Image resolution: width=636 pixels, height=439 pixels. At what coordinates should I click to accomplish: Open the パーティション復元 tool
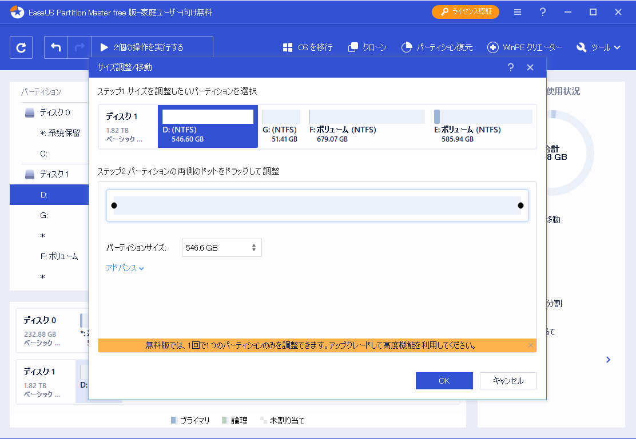437,47
